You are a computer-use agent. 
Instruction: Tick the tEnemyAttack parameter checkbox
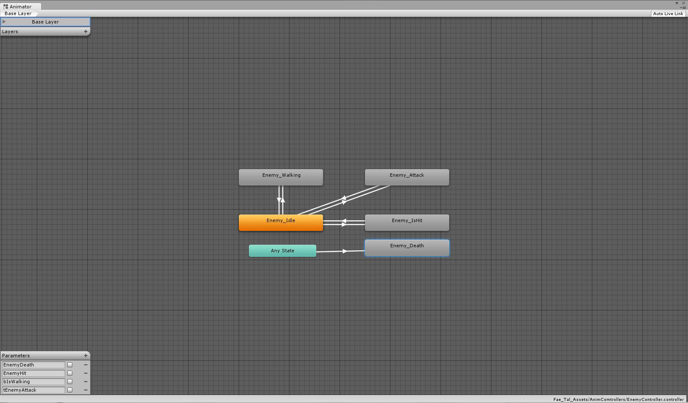click(x=70, y=390)
